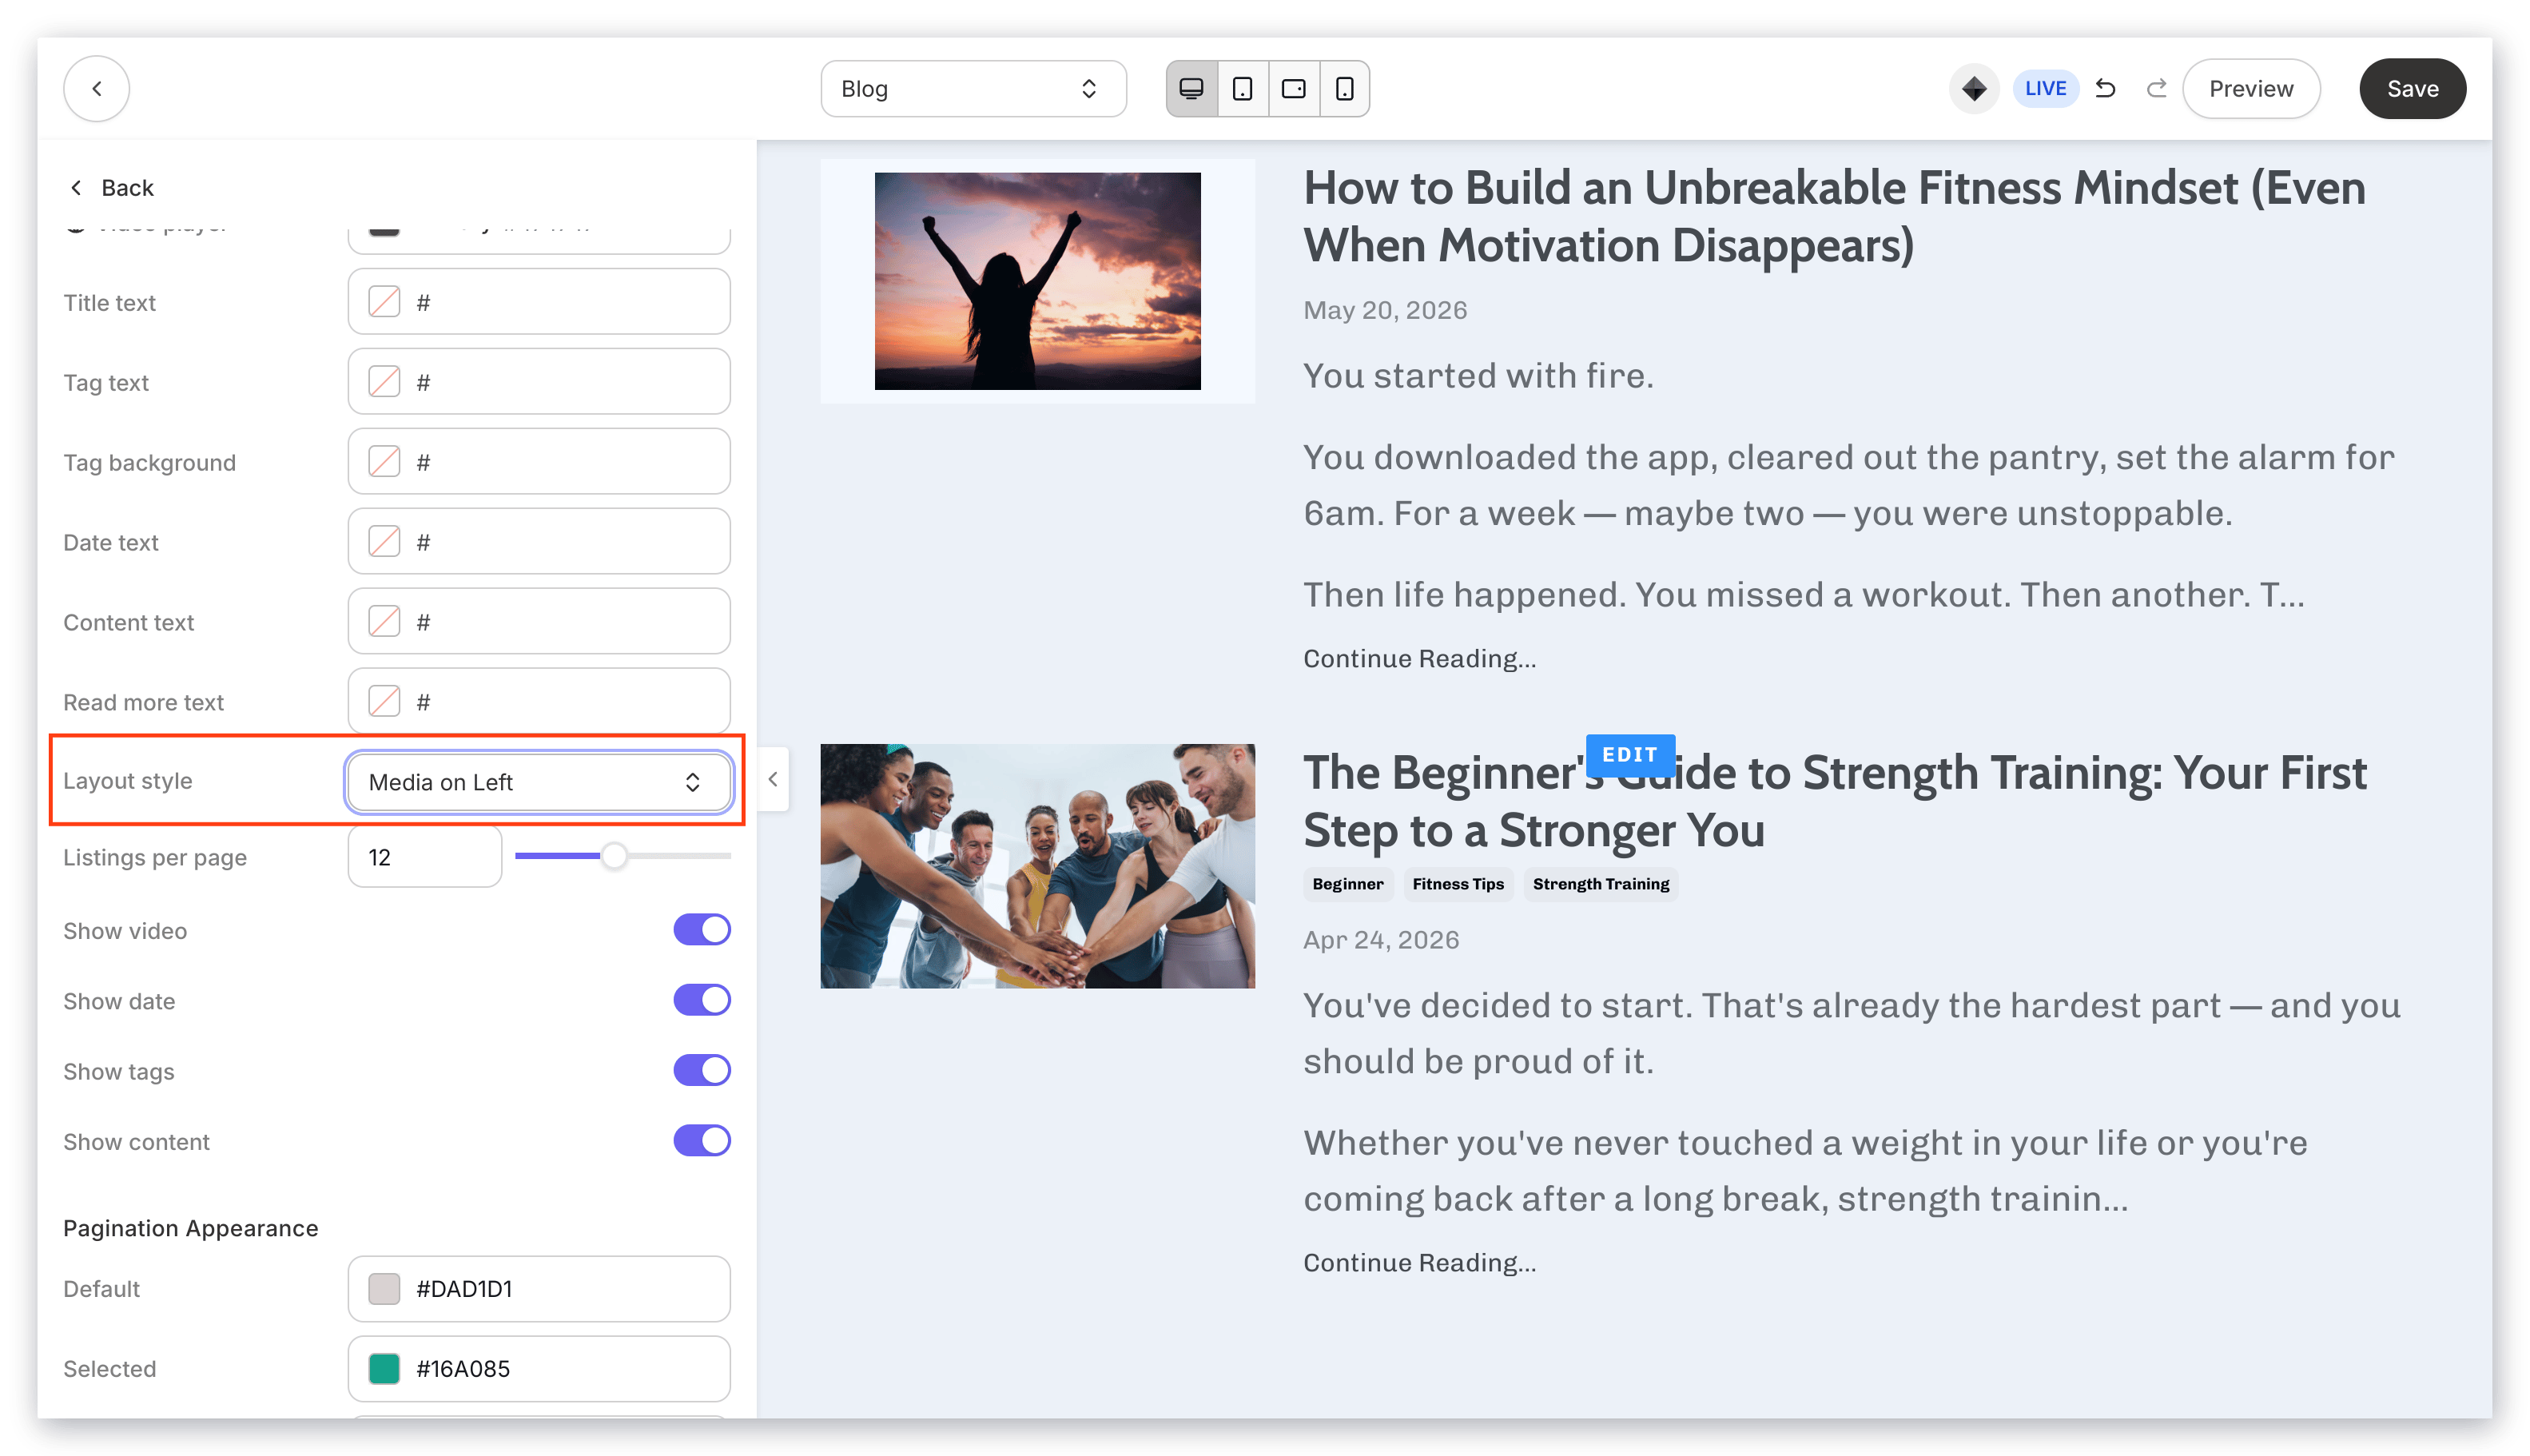Toggle the Show content switch
Viewport: 2530px width, 1456px height.
pyautogui.click(x=701, y=1141)
